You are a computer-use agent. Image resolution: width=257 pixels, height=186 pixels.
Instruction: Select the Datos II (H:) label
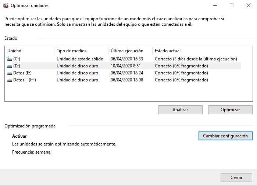point(25,80)
